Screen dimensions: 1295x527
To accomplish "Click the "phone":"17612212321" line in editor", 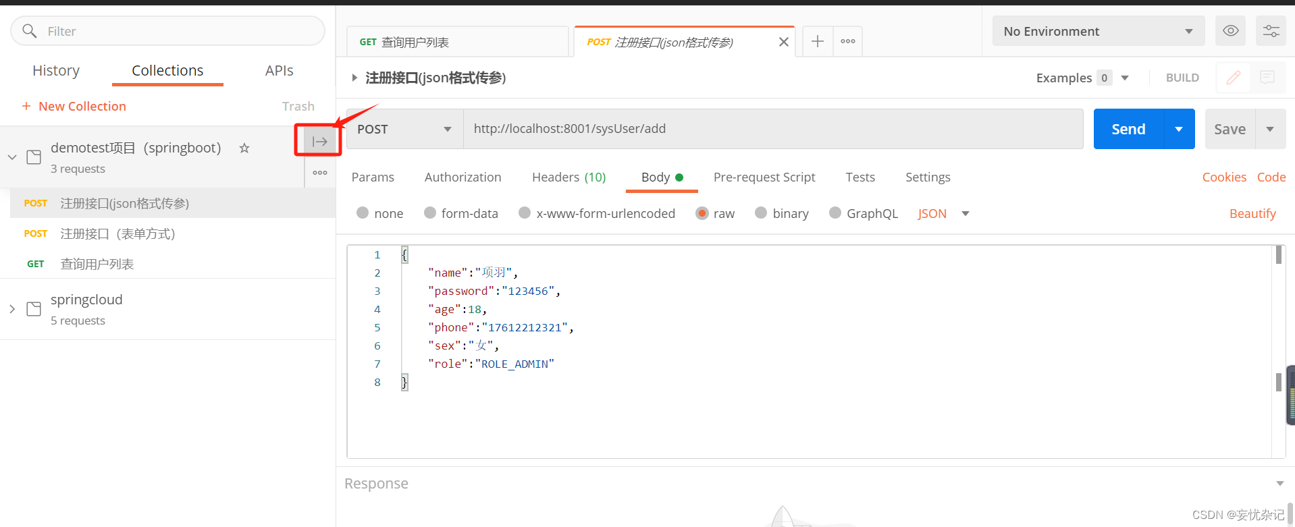I will [x=500, y=327].
